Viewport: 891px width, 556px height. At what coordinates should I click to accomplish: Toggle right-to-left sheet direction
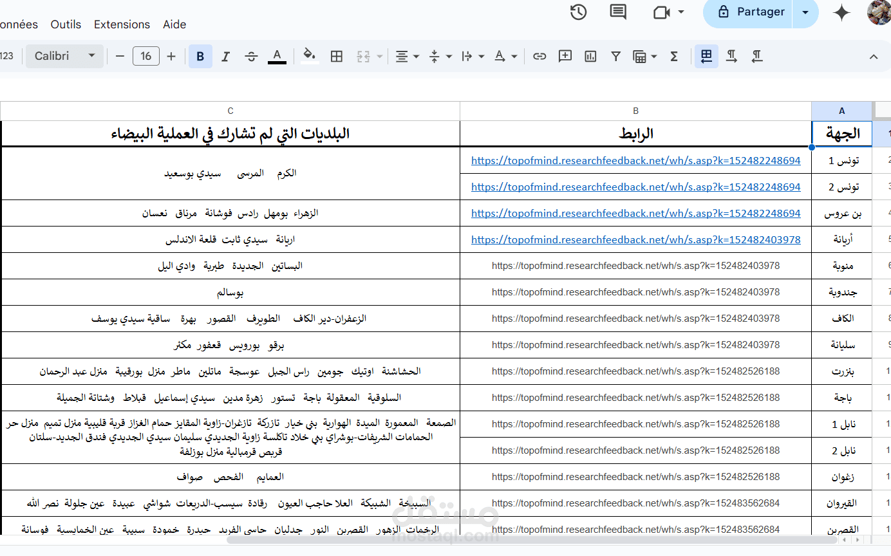tap(706, 57)
